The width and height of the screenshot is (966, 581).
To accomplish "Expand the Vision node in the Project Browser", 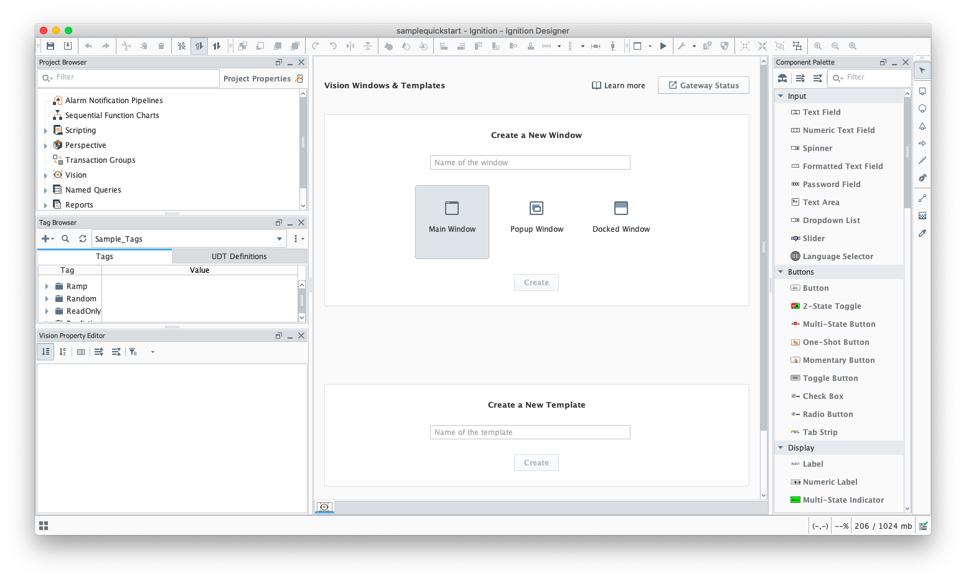I will (45, 176).
